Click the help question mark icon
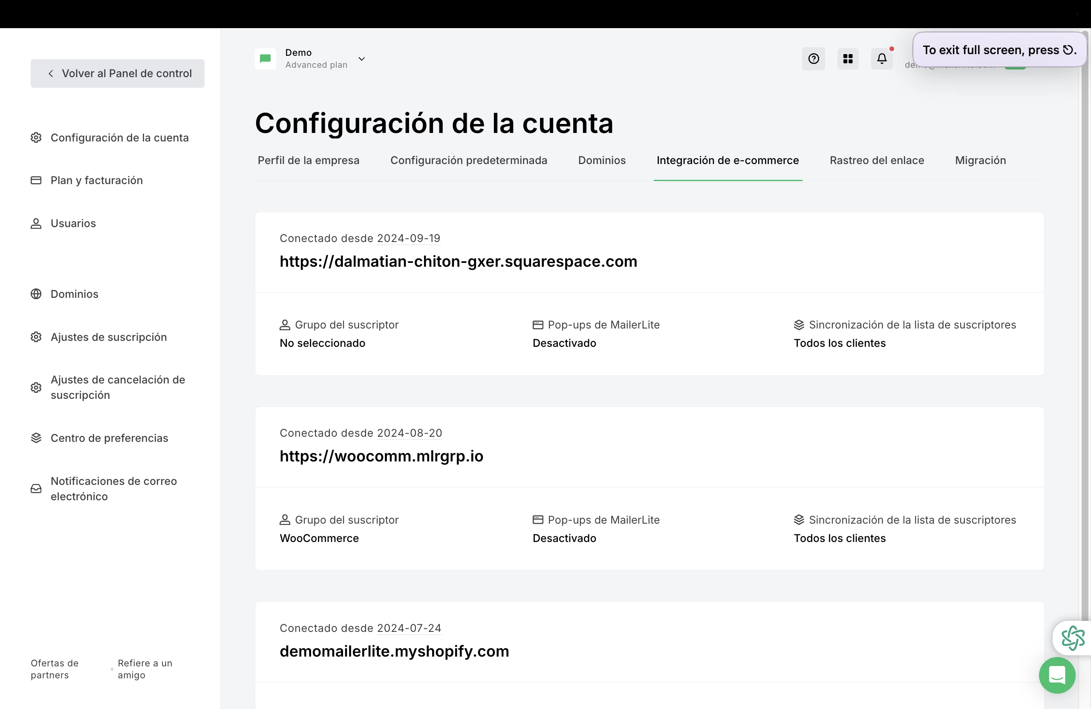The image size is (1091, 709). (x=813, y=59)
